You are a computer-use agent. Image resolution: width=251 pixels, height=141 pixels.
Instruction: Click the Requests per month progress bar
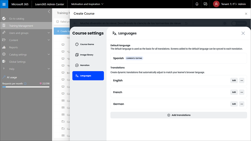pos(26,87)
